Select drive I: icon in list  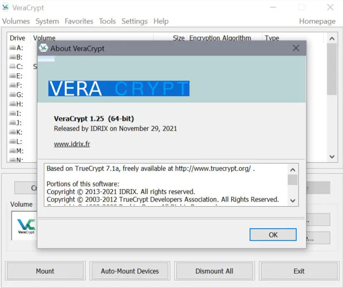[12, 113]
